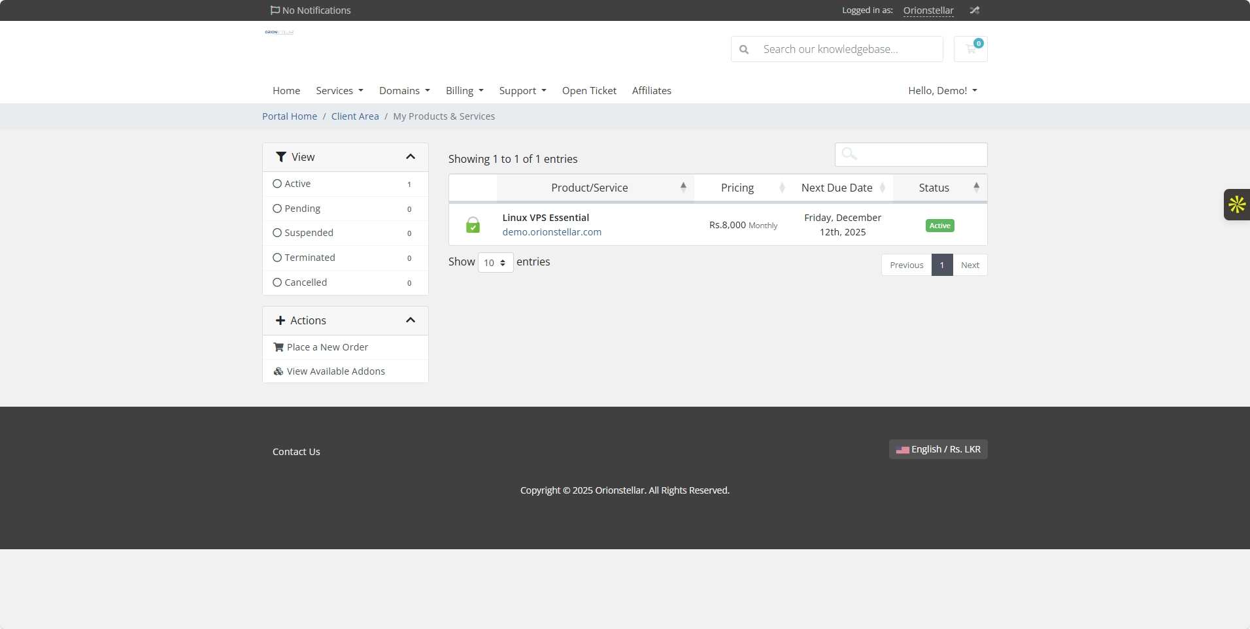Open the entries-per-page dropdown
This screenshot has width=1250, height=629.
[495, 263]
